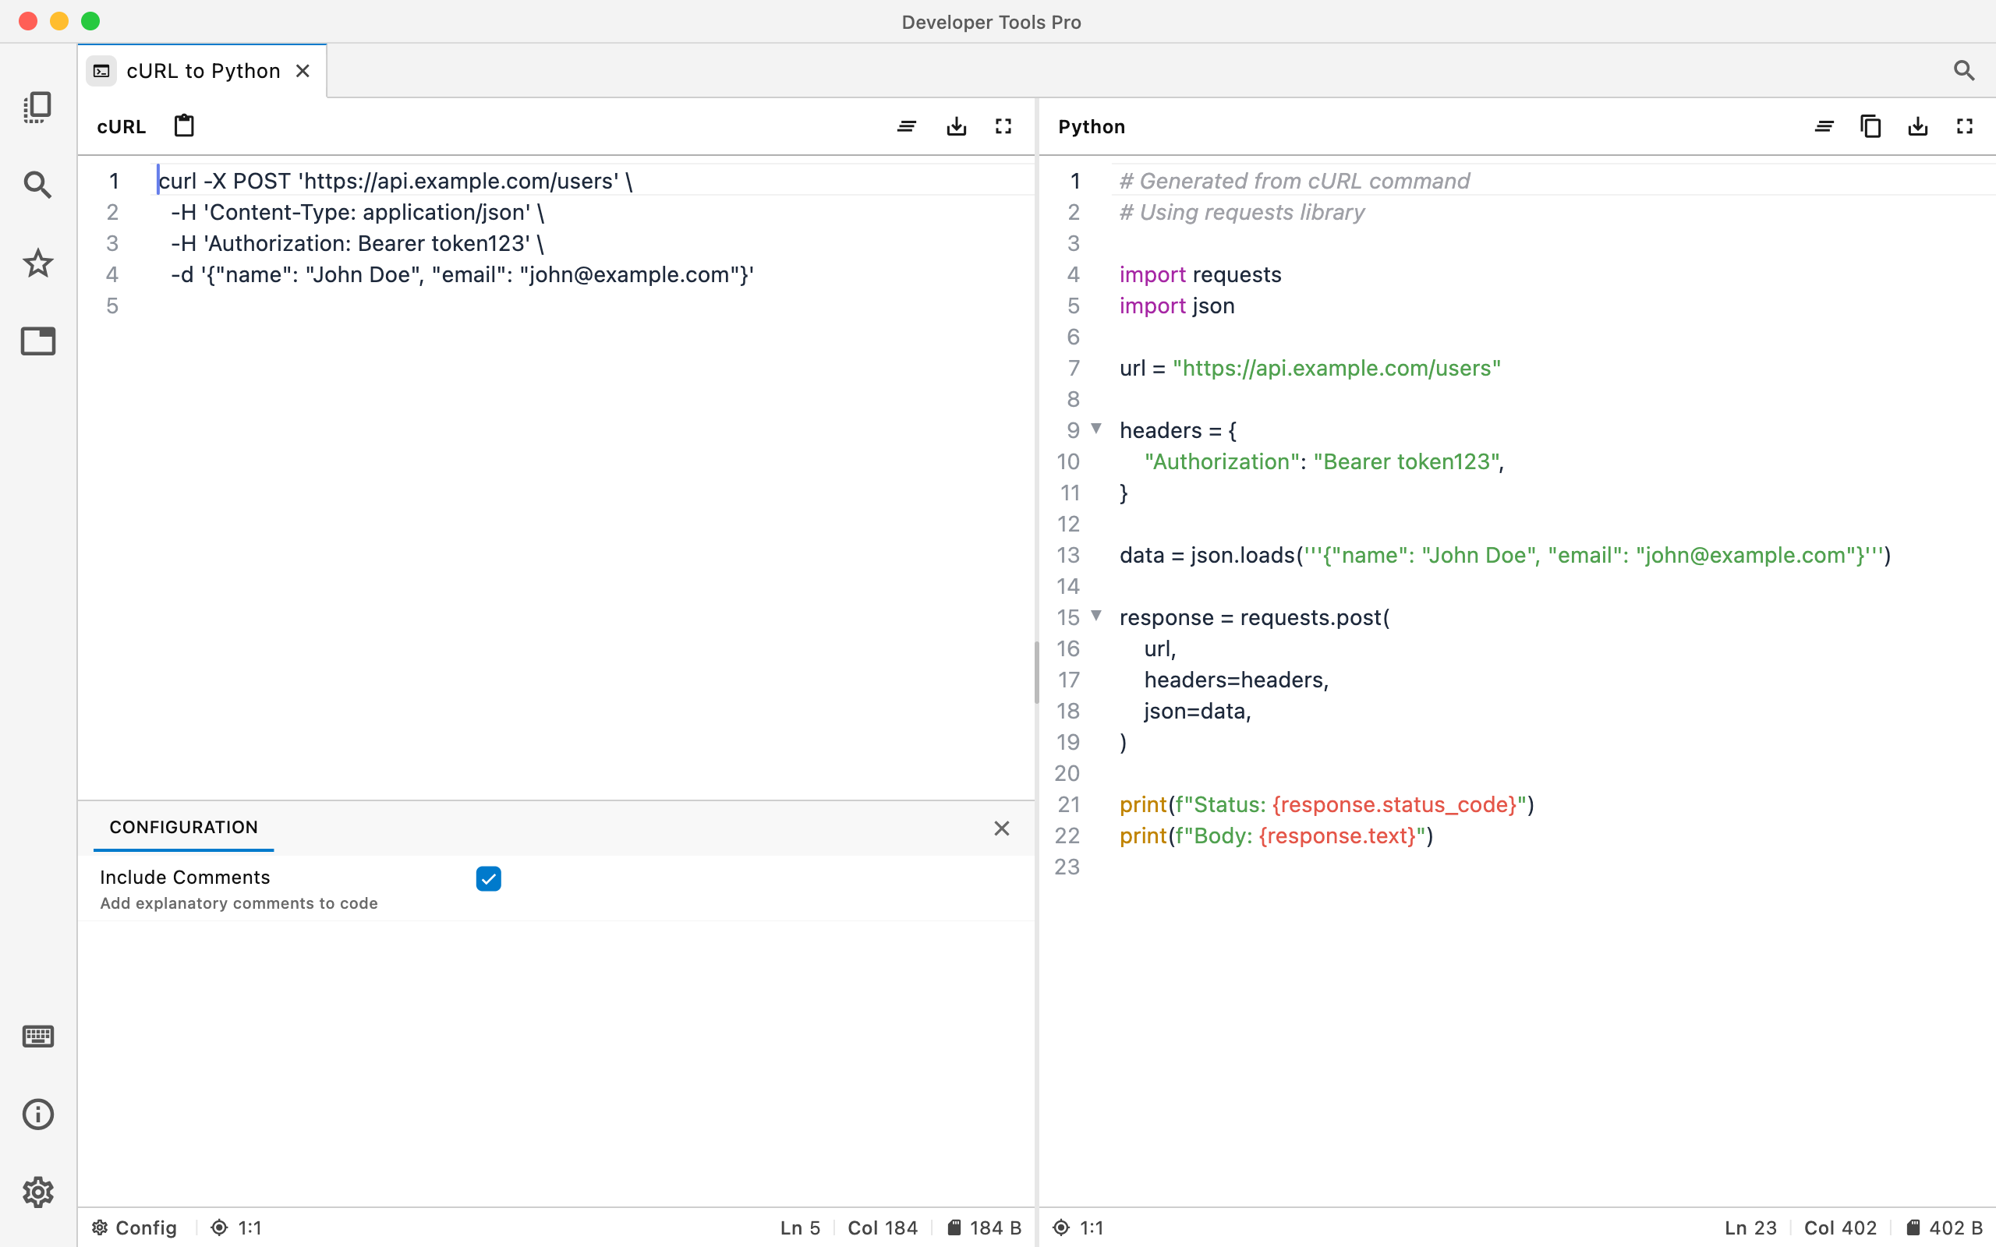Open favorites star in sidebar
Screen dimensions: 1996x1247
[38, 263]
